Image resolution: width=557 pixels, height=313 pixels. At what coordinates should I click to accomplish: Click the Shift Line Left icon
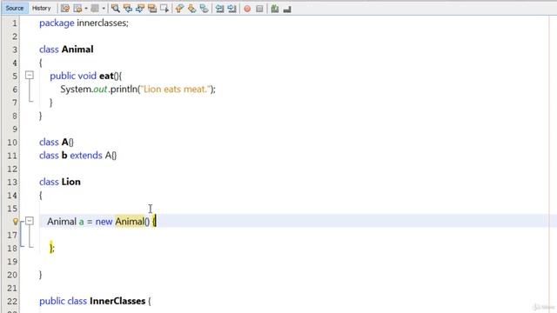[219, 9]
